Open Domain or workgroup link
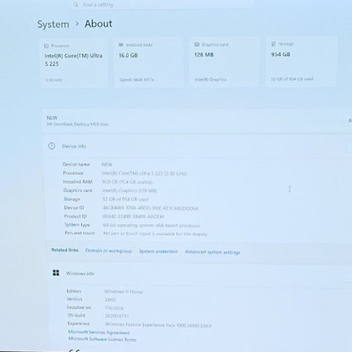352x352 pixels. tap(108, 250)
